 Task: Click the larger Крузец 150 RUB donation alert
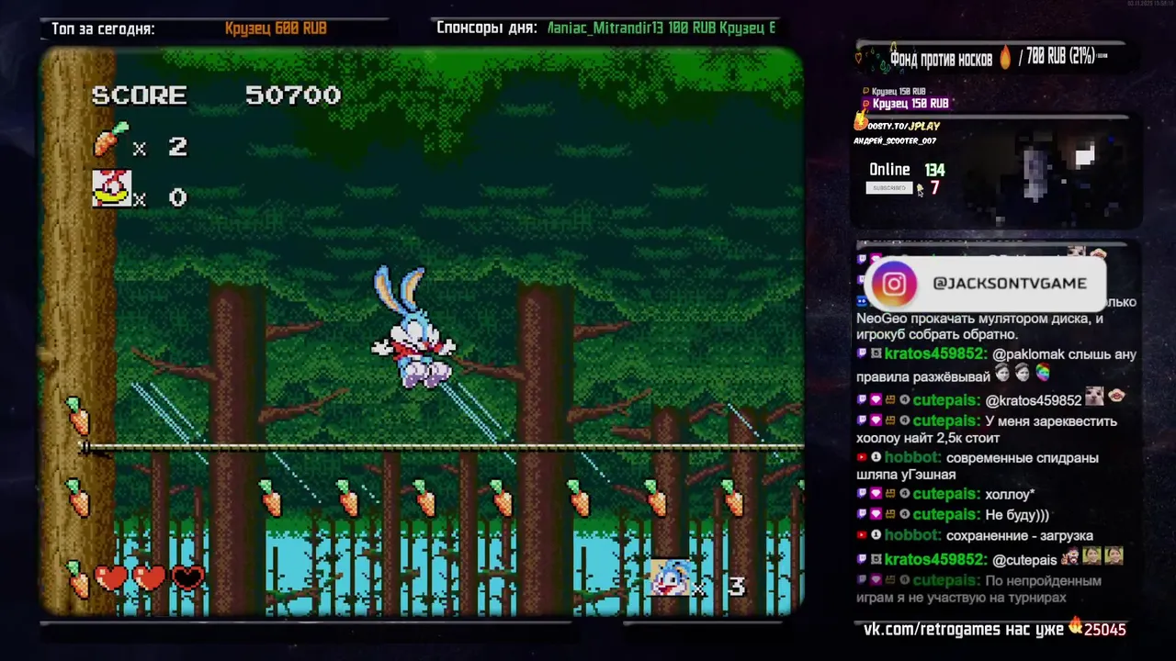[x=910, y=104]
